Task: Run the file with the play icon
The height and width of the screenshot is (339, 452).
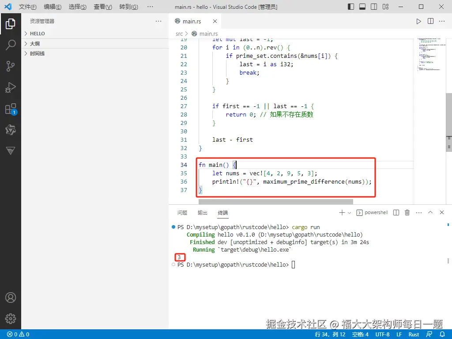Action: pyautogui.click(x=418, y=21)
